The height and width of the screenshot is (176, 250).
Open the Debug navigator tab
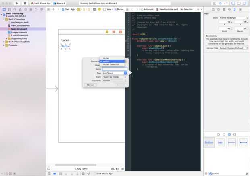tap(31, 9)
